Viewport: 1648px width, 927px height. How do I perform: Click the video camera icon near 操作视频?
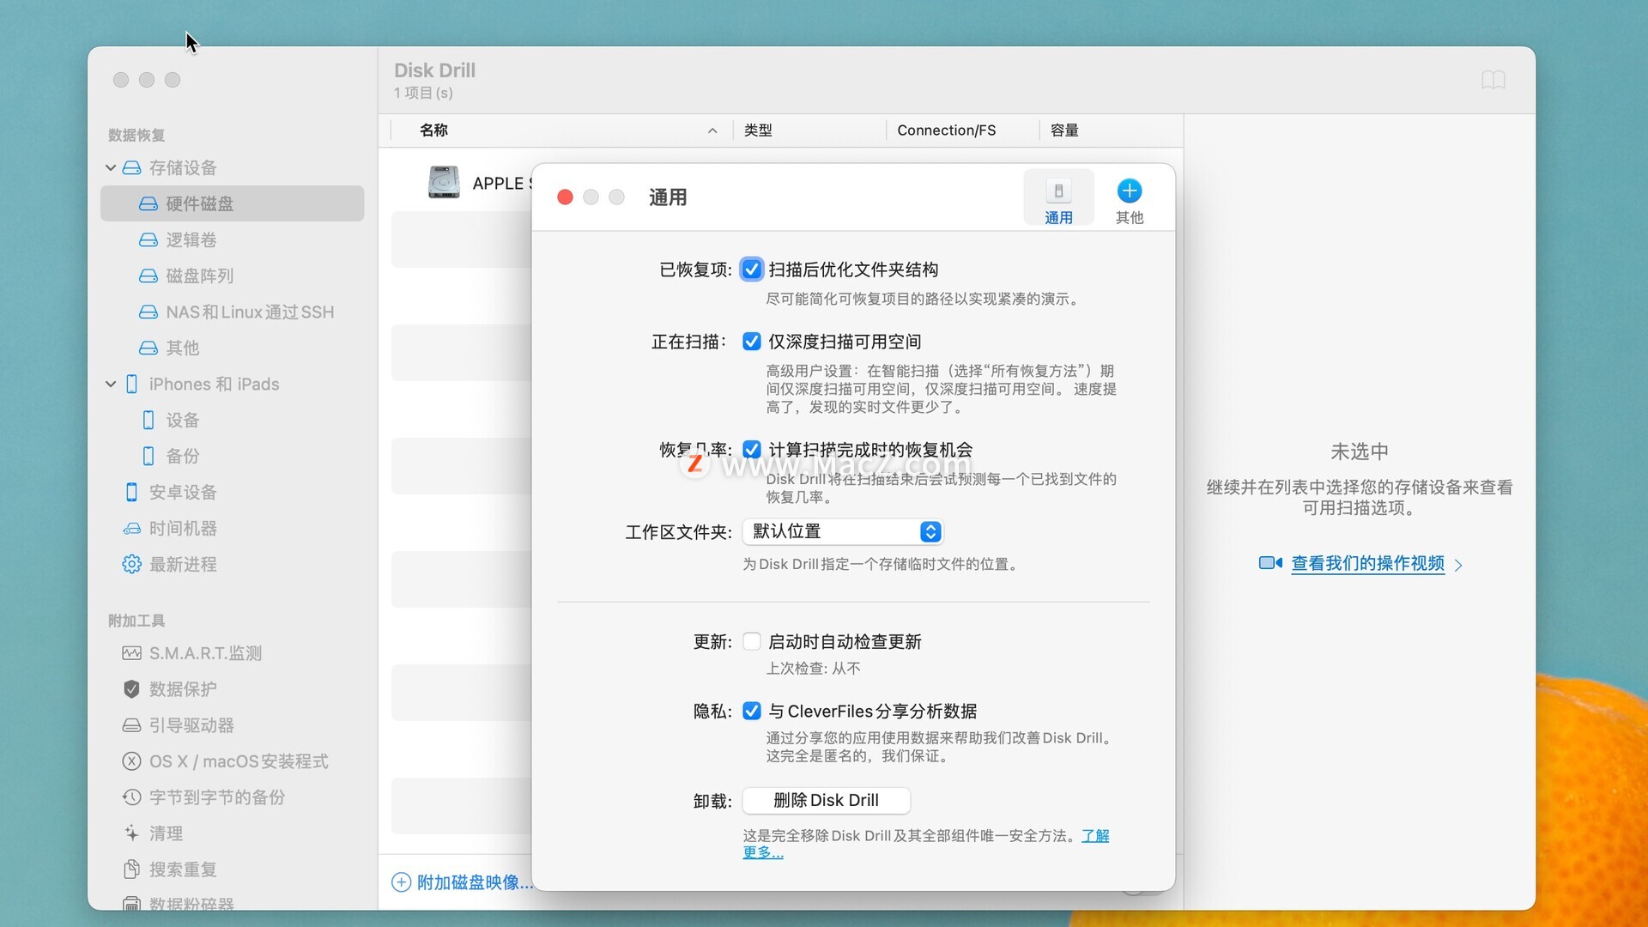(x=1270, y=563)
